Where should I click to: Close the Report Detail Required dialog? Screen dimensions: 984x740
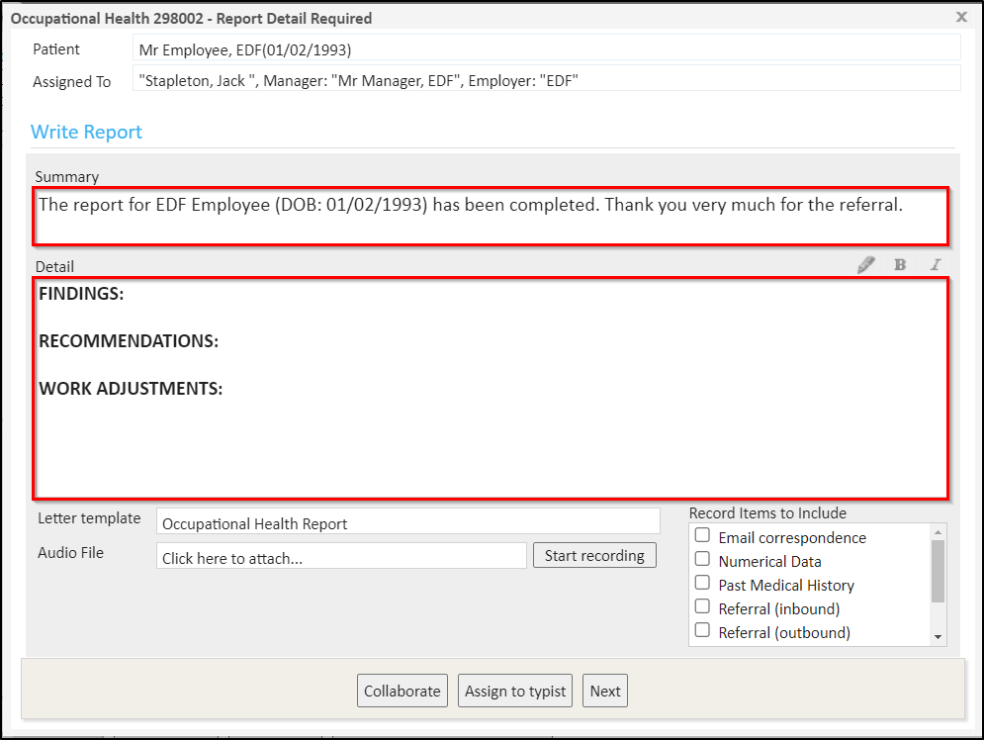click(x=961, y=17)
